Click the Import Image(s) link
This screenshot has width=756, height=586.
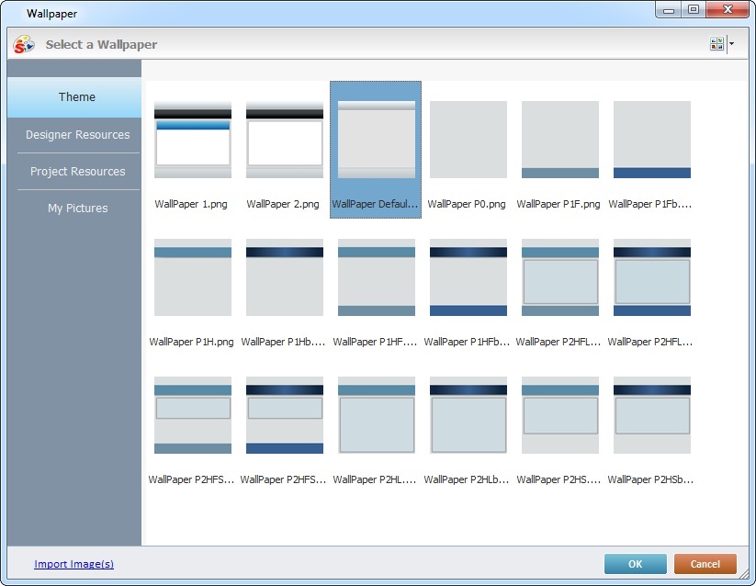click(73, 564)
